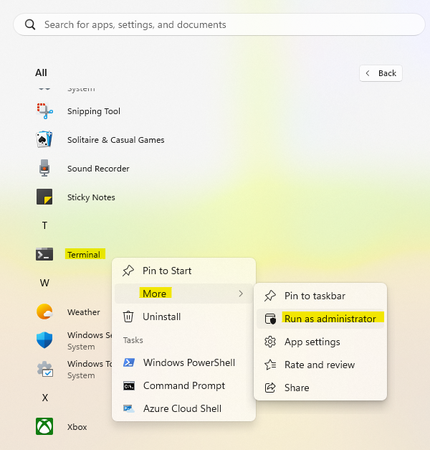Click the Azure Cloud Shell icon
The image size is (430, 450).
click(129, 408)
